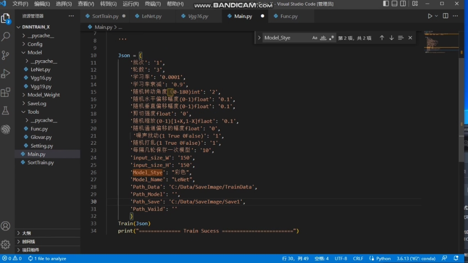The width and height of the screenshot is (468, 263).
Task: Click the Run Python File play button
Action: point(430,16)
